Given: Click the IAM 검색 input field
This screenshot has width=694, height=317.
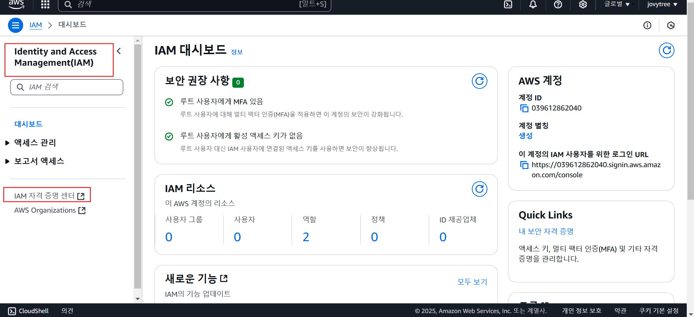Looking at the screenshot, I should click(67, 87).
